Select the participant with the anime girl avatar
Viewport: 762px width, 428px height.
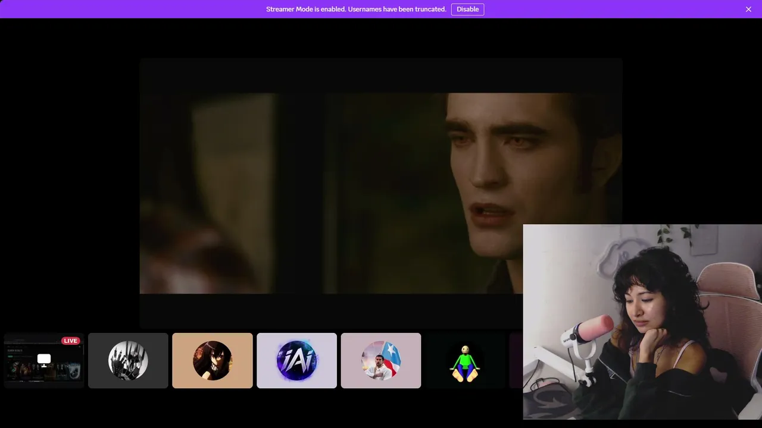213,360
